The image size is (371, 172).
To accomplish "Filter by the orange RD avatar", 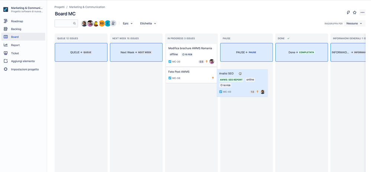I will pyautogui.click(x=102, y=23).
